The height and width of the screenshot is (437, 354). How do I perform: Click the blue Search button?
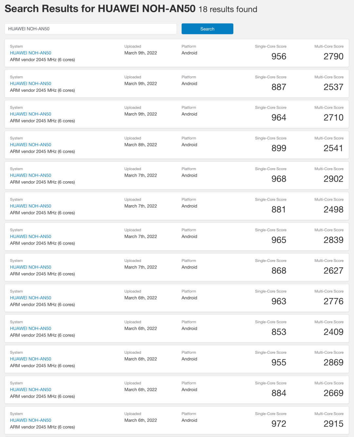pos(207,29)
